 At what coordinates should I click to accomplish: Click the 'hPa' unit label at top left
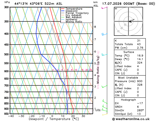point(7,2)
